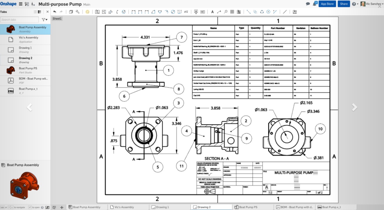This screenshot has width=384, height=210.
Task: Select the Center mark circle tool
Action: (268, 12)
